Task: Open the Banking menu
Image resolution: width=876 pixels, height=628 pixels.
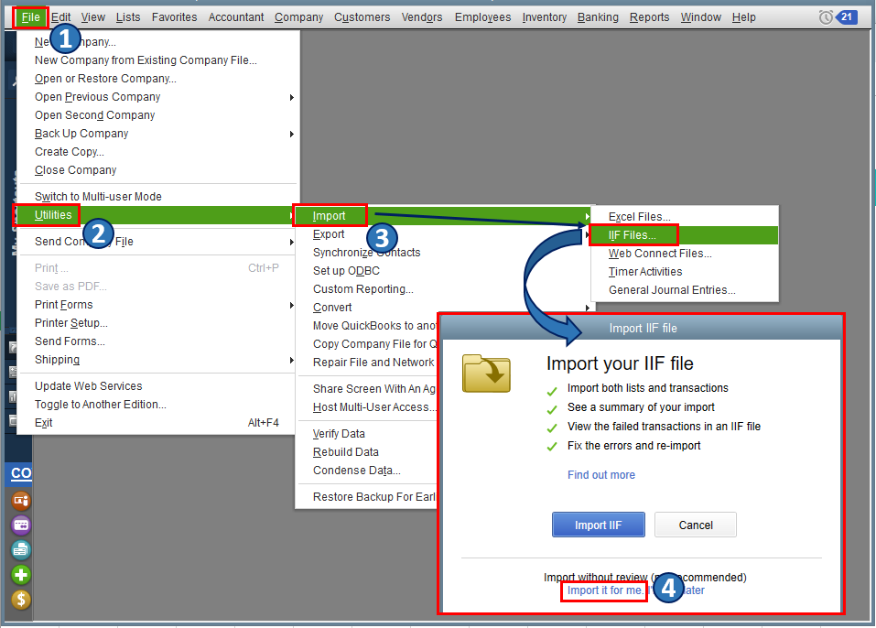Action: (598, 17)
